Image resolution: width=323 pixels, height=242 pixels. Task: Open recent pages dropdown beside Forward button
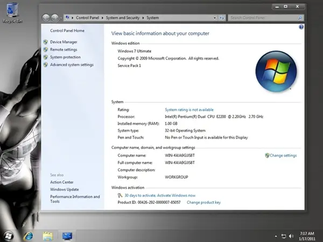pos(61,18)
